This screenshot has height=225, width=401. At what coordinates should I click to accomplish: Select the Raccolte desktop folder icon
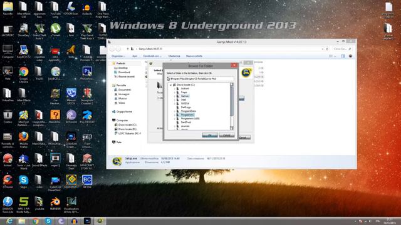8,8
